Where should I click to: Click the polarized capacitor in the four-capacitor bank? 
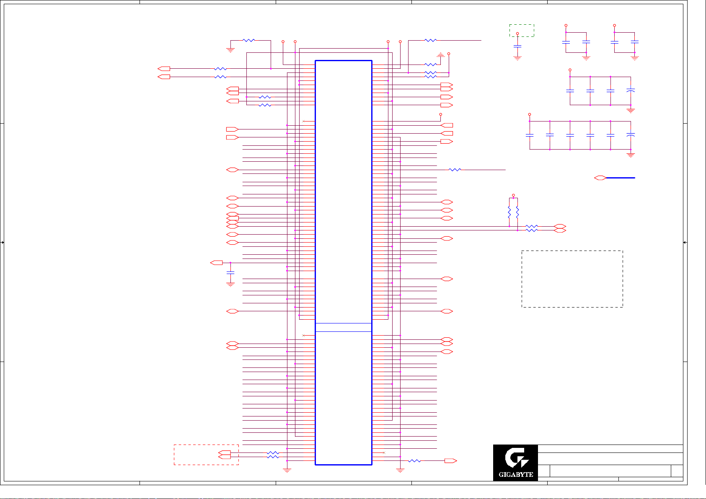point(631,90)
